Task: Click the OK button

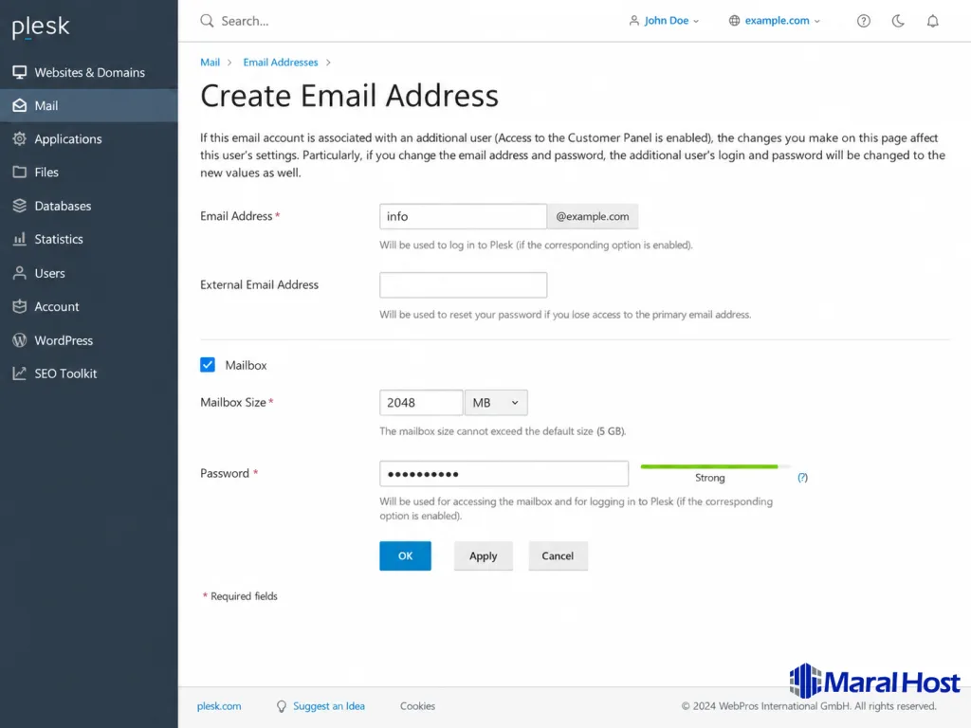Action: pyautogui.click(x=405, y=555)
